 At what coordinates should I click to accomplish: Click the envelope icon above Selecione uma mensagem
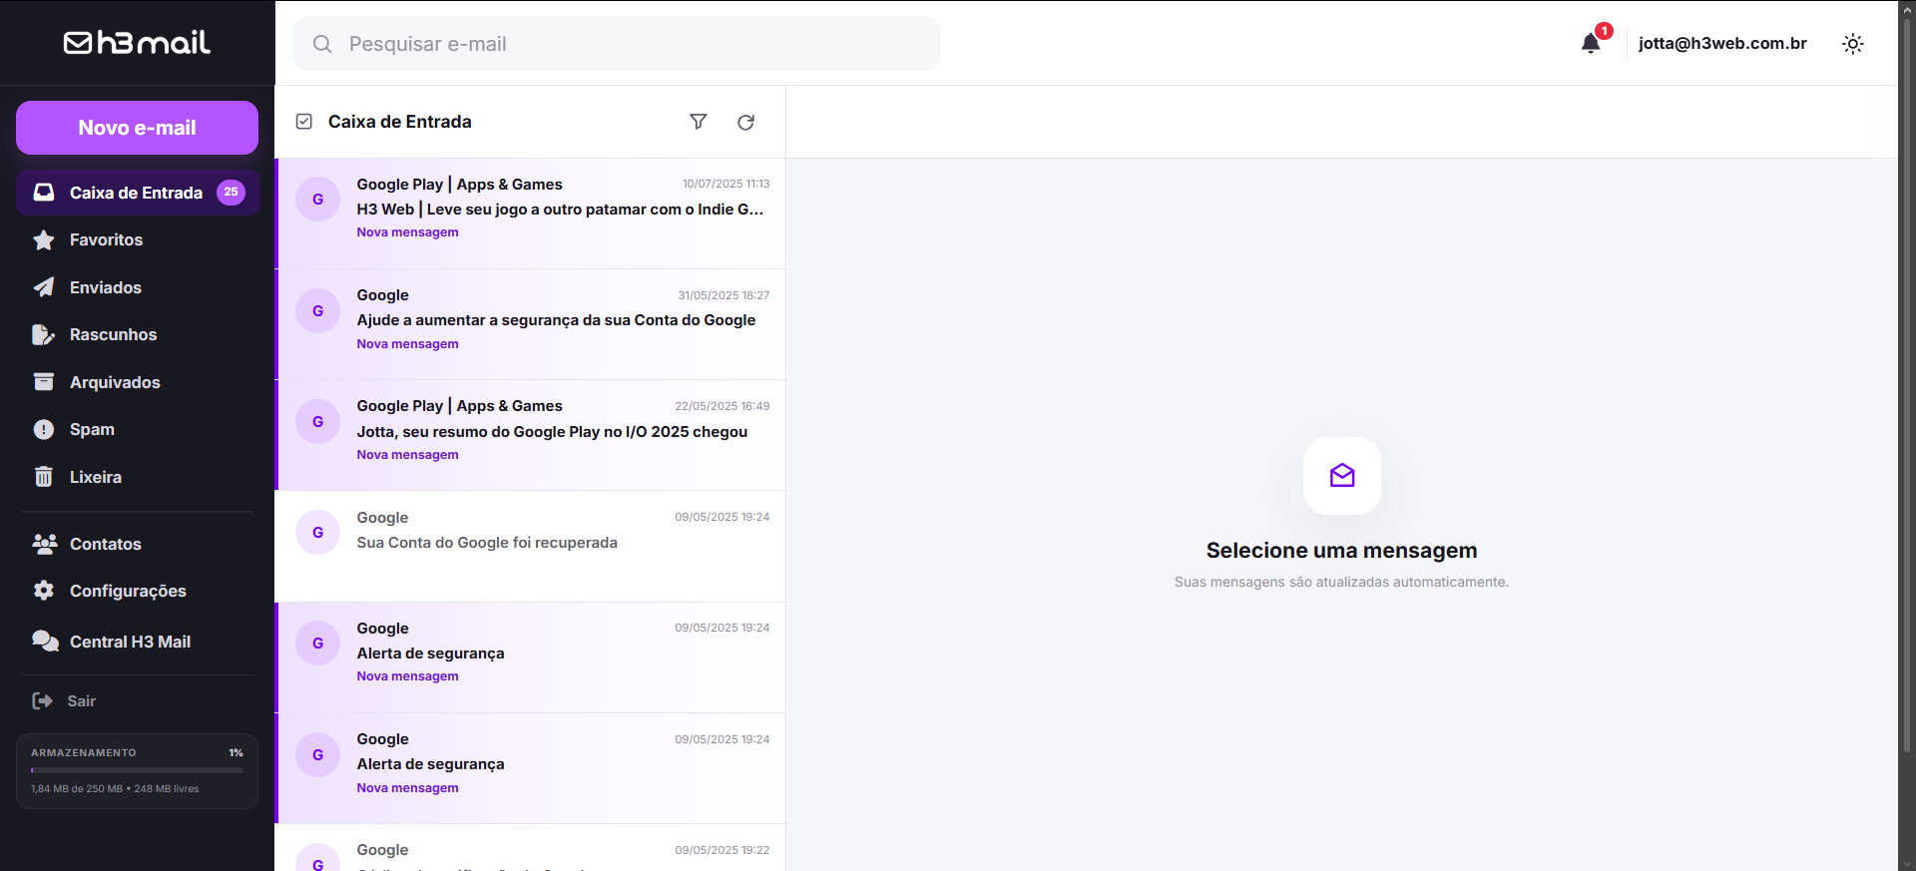tap(1342, 476)
